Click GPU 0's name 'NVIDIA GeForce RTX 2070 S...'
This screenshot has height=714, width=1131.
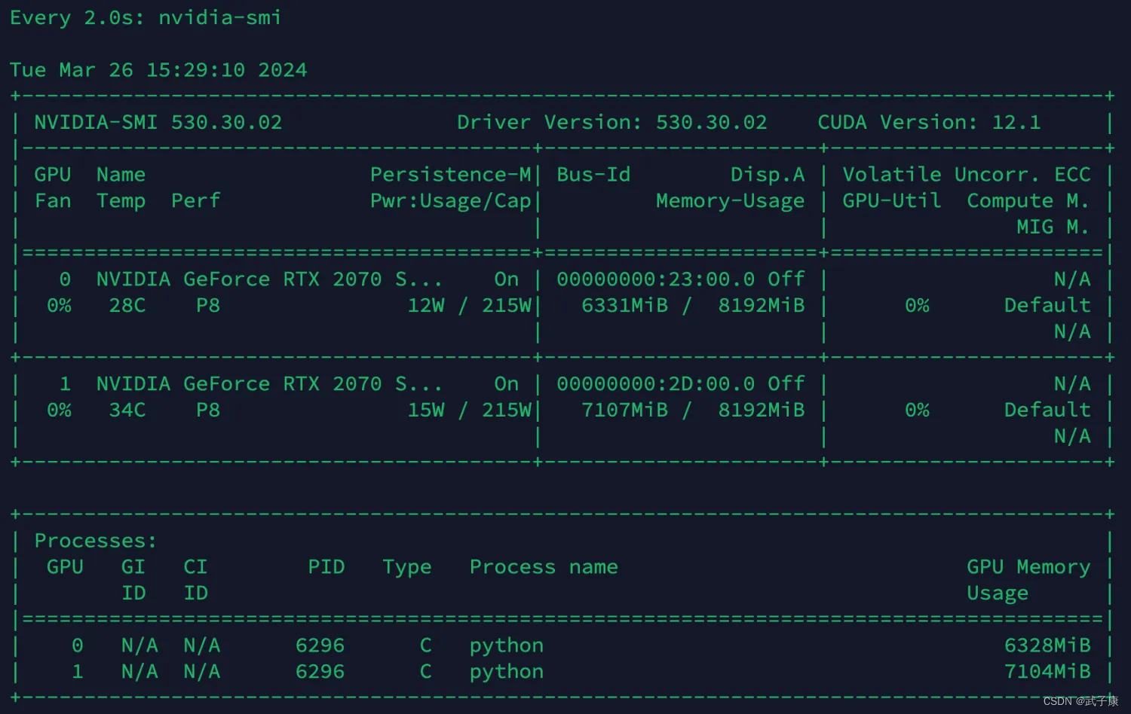tap(269, 279)
